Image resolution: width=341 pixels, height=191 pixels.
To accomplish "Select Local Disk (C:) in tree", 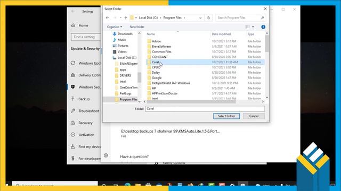I will click(x=125, y=58).
